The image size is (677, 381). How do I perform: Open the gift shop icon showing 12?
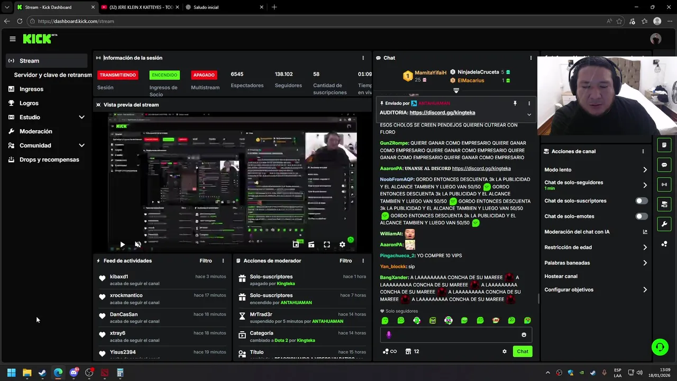pos(412,351)
